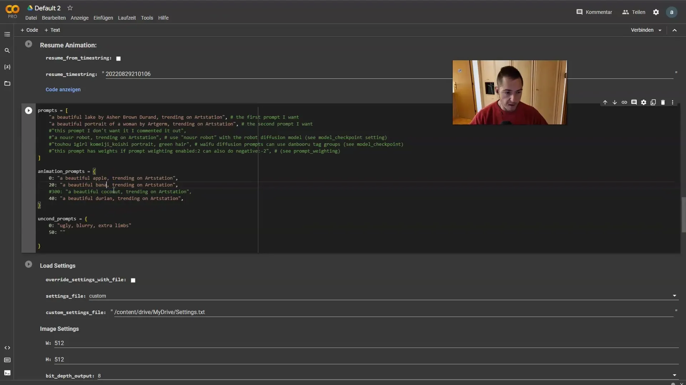Click the Teilen share button
This screenshot has width=686, height=385.
pyautogui.click(x=634, y=12)
